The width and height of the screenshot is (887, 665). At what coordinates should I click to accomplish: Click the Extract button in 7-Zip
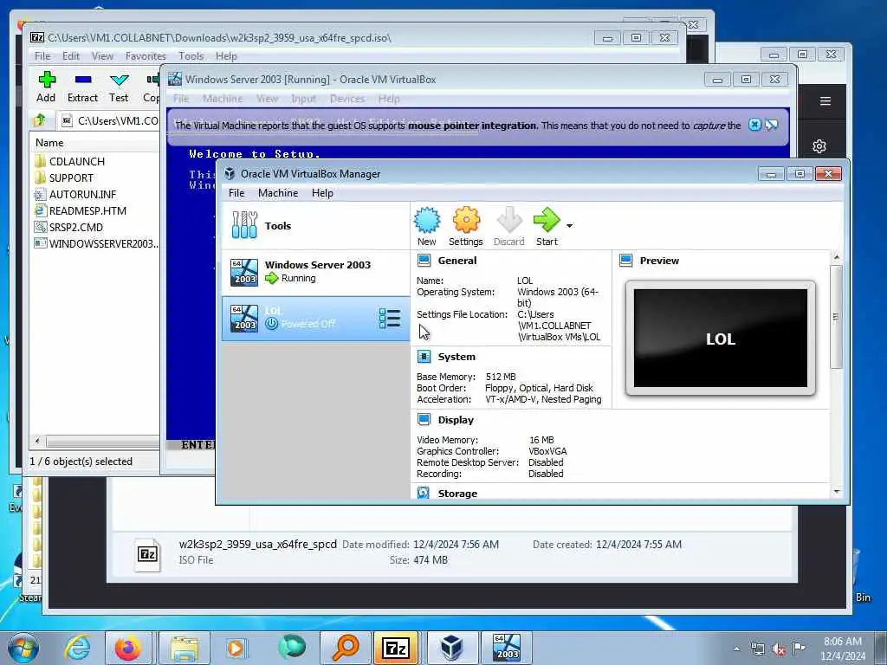(82, 87)
